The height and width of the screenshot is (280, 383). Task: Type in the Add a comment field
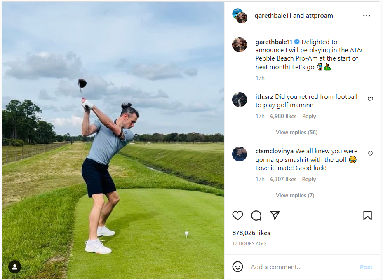click(x=301, y=267)
